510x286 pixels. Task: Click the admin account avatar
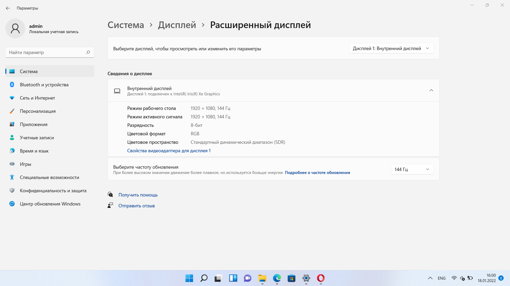coord(15,28)
